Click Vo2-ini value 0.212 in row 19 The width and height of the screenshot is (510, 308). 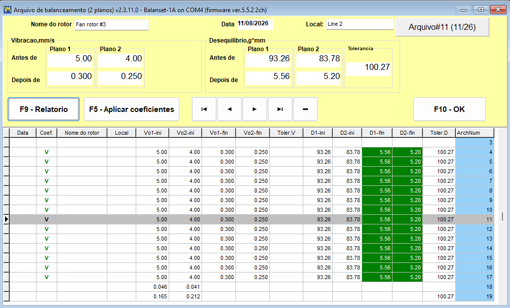[x=185, y=296]
